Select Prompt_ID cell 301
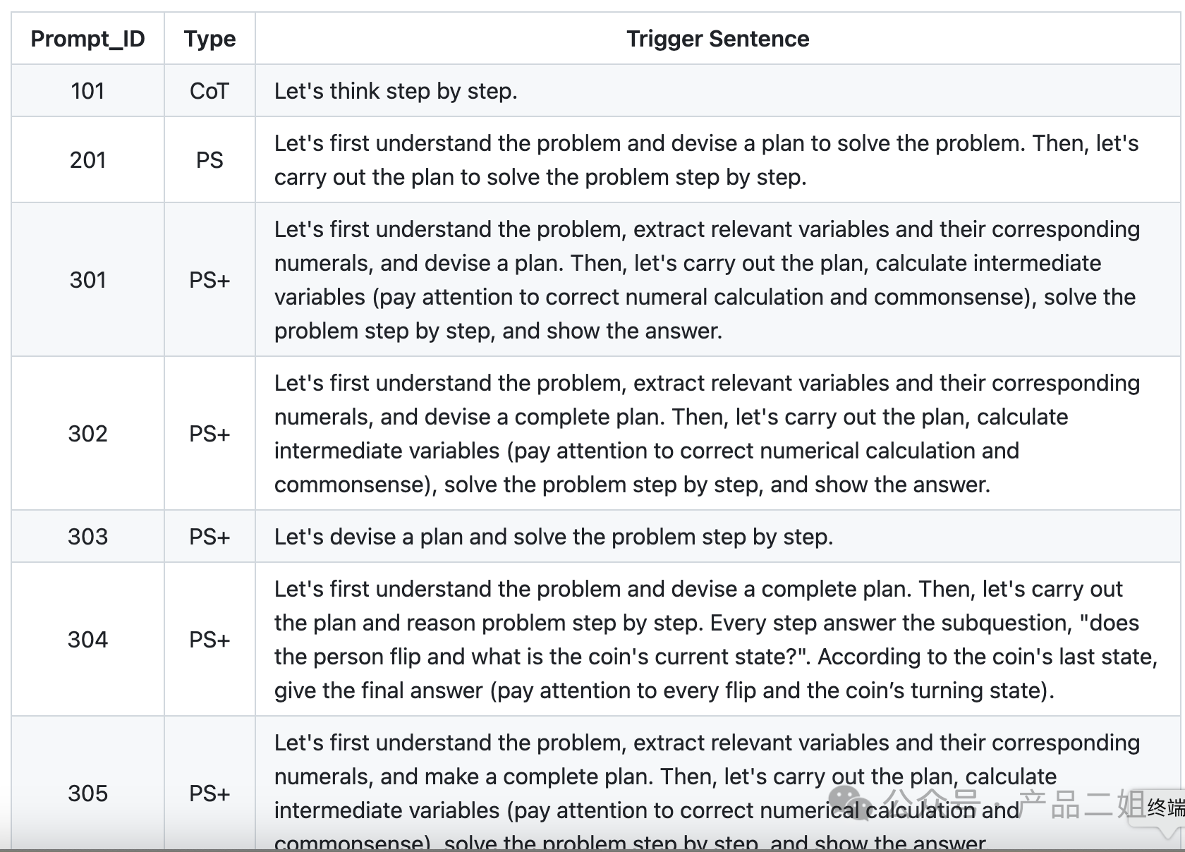The width and height of the screenshot is (1185, 852). pos(87,280)
